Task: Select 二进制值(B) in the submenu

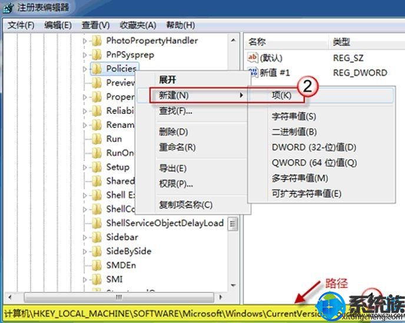Action: click(x=321, y=132)
